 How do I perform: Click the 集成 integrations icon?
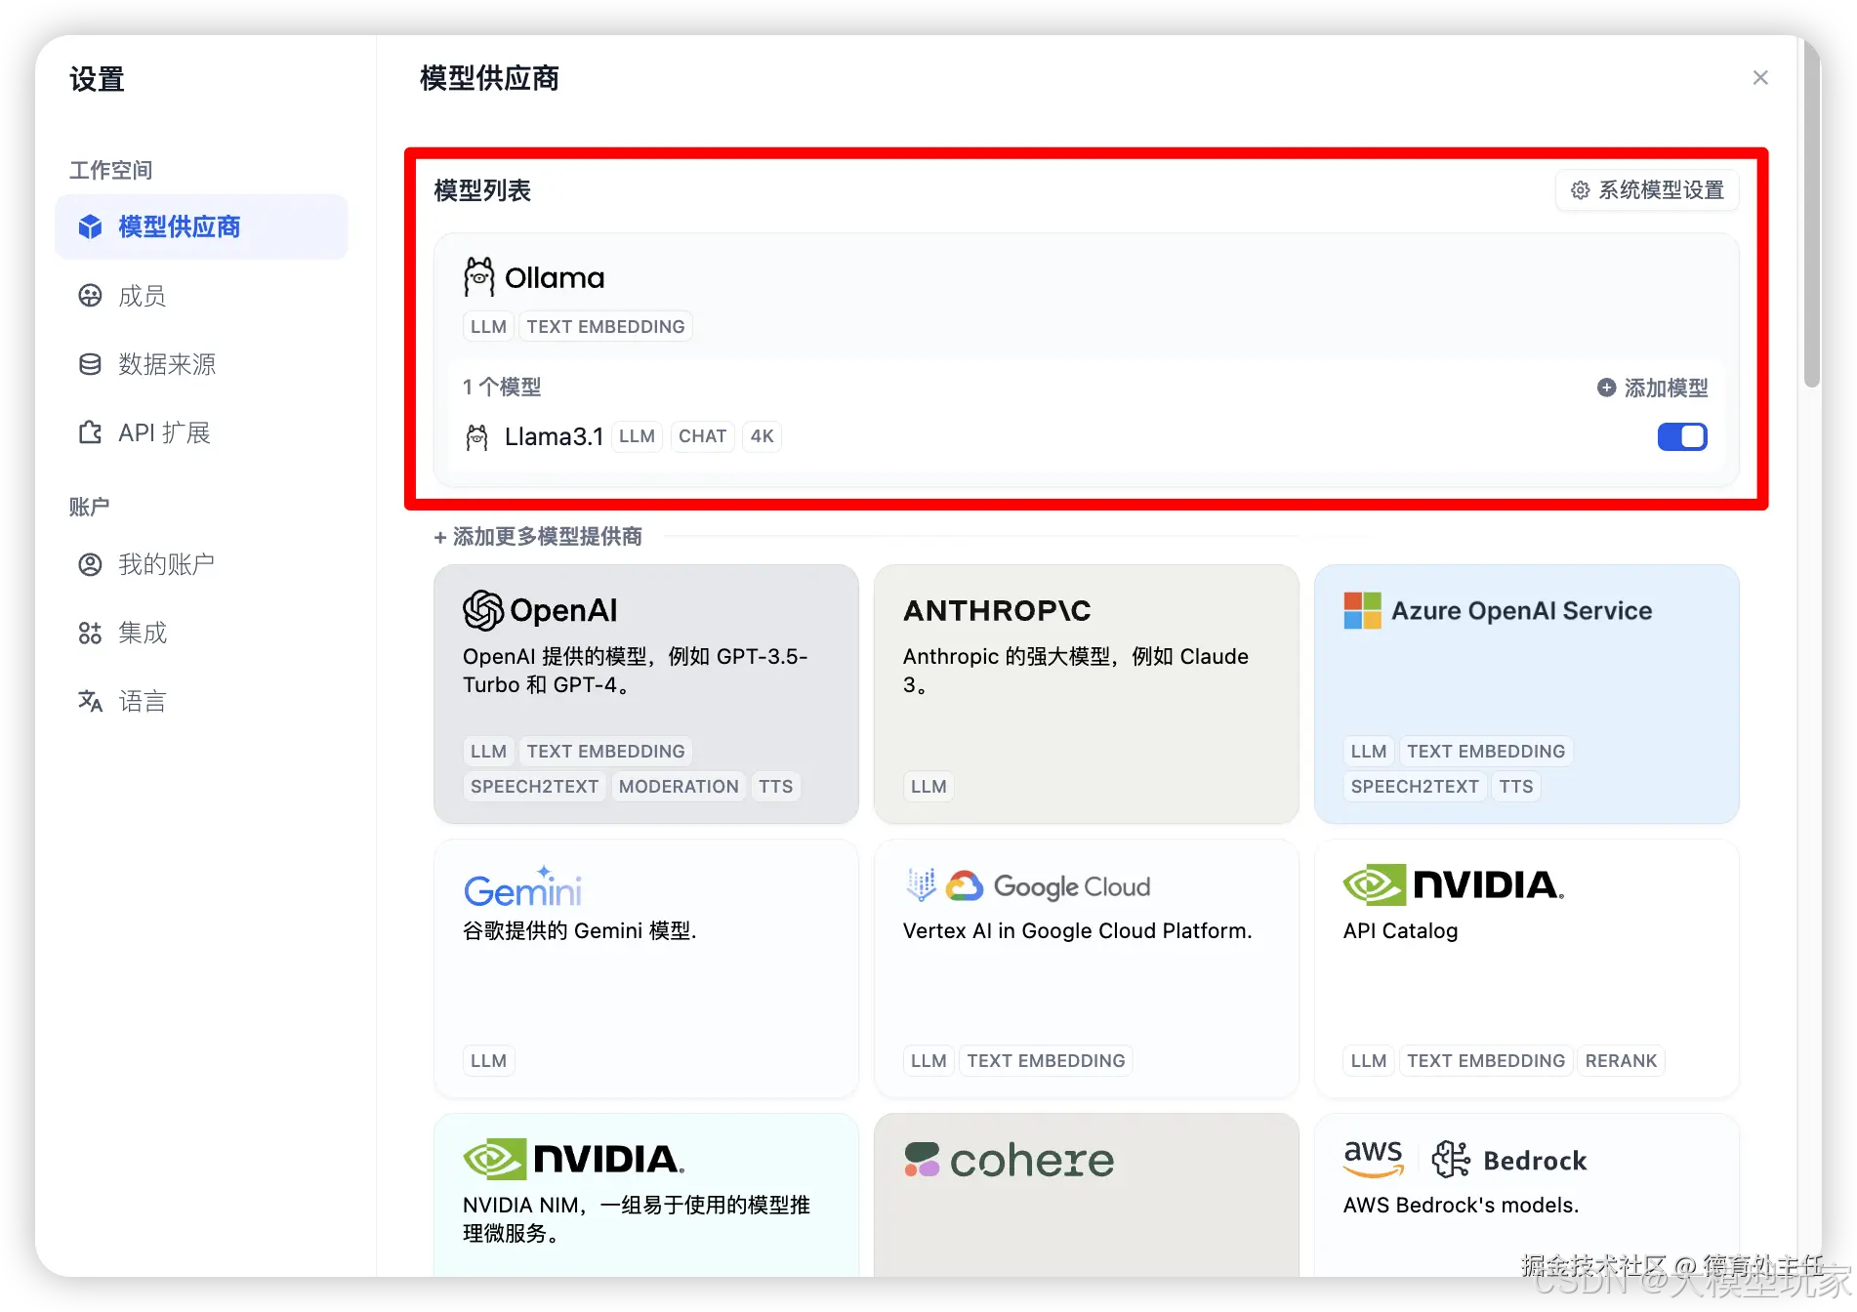click(x=90, y=633)
